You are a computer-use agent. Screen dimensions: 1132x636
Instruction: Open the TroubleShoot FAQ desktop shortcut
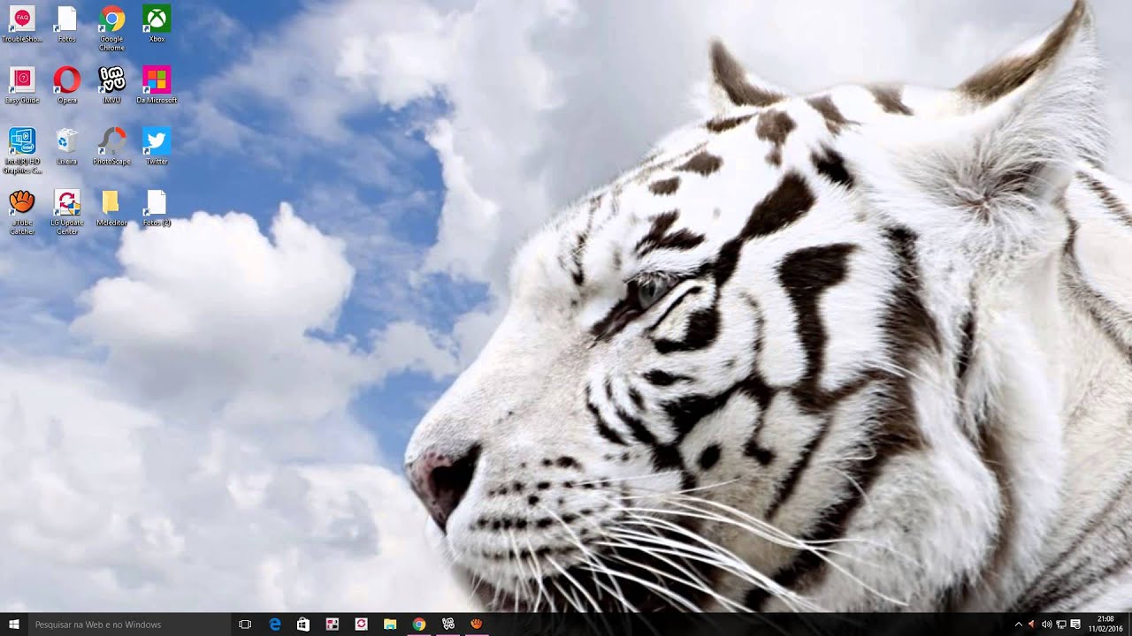22,24
